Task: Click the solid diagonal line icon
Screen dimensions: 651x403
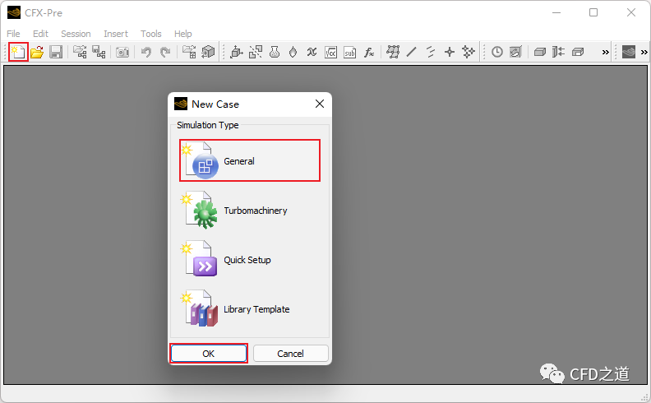Action: click(x=412, y=52)
